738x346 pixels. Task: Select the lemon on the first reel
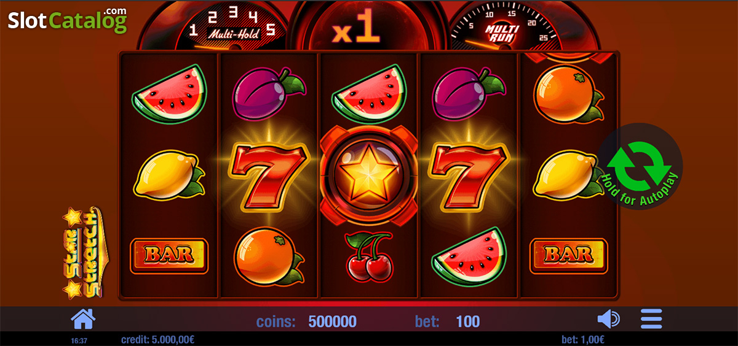pos(169,176)
